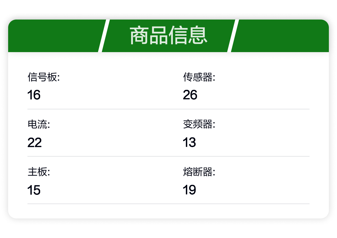Screen dimensions: 337x238
Task: Select the 变频器 label
Action: (x=199, y=125)
